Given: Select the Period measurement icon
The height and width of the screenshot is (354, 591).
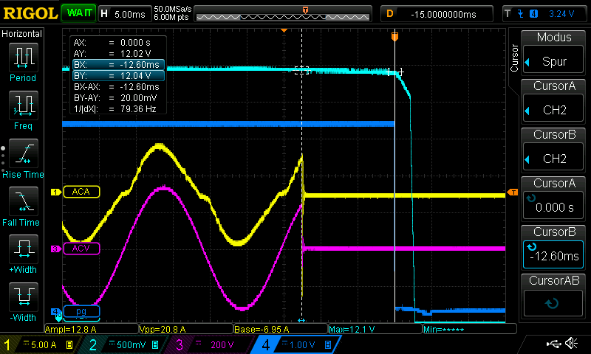Looking at the screenshot, I should pos(24,58).
